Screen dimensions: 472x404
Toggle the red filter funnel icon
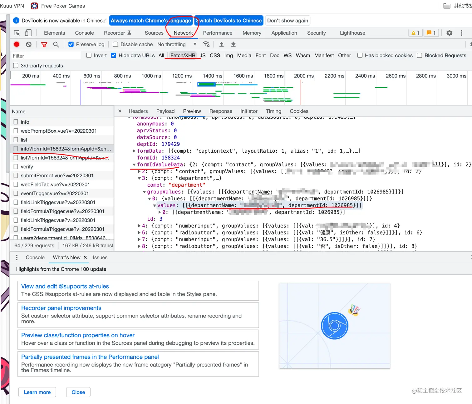tap(44, 44)
